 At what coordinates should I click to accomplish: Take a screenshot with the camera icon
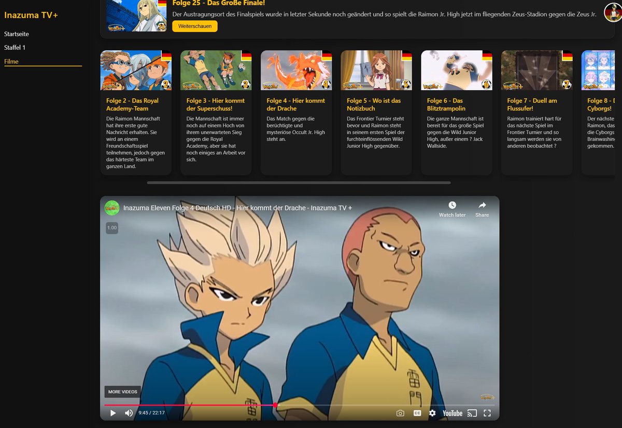point(400,413)
